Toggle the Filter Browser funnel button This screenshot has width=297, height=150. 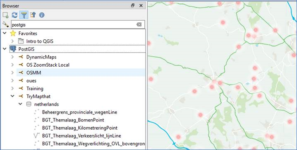point(24,15)
